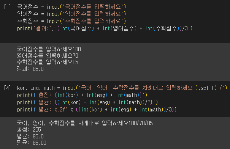Click code line '영어점수 = input' in first cell
The image size is (230, 149).
[71, 14]
